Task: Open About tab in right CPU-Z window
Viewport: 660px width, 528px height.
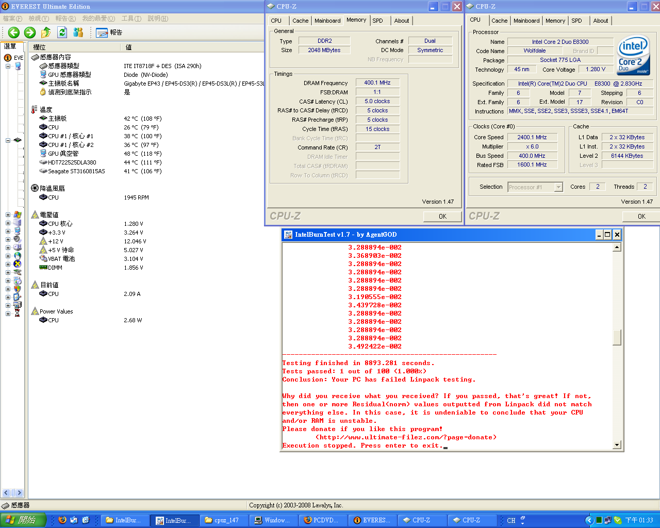Action: (601, 21)
